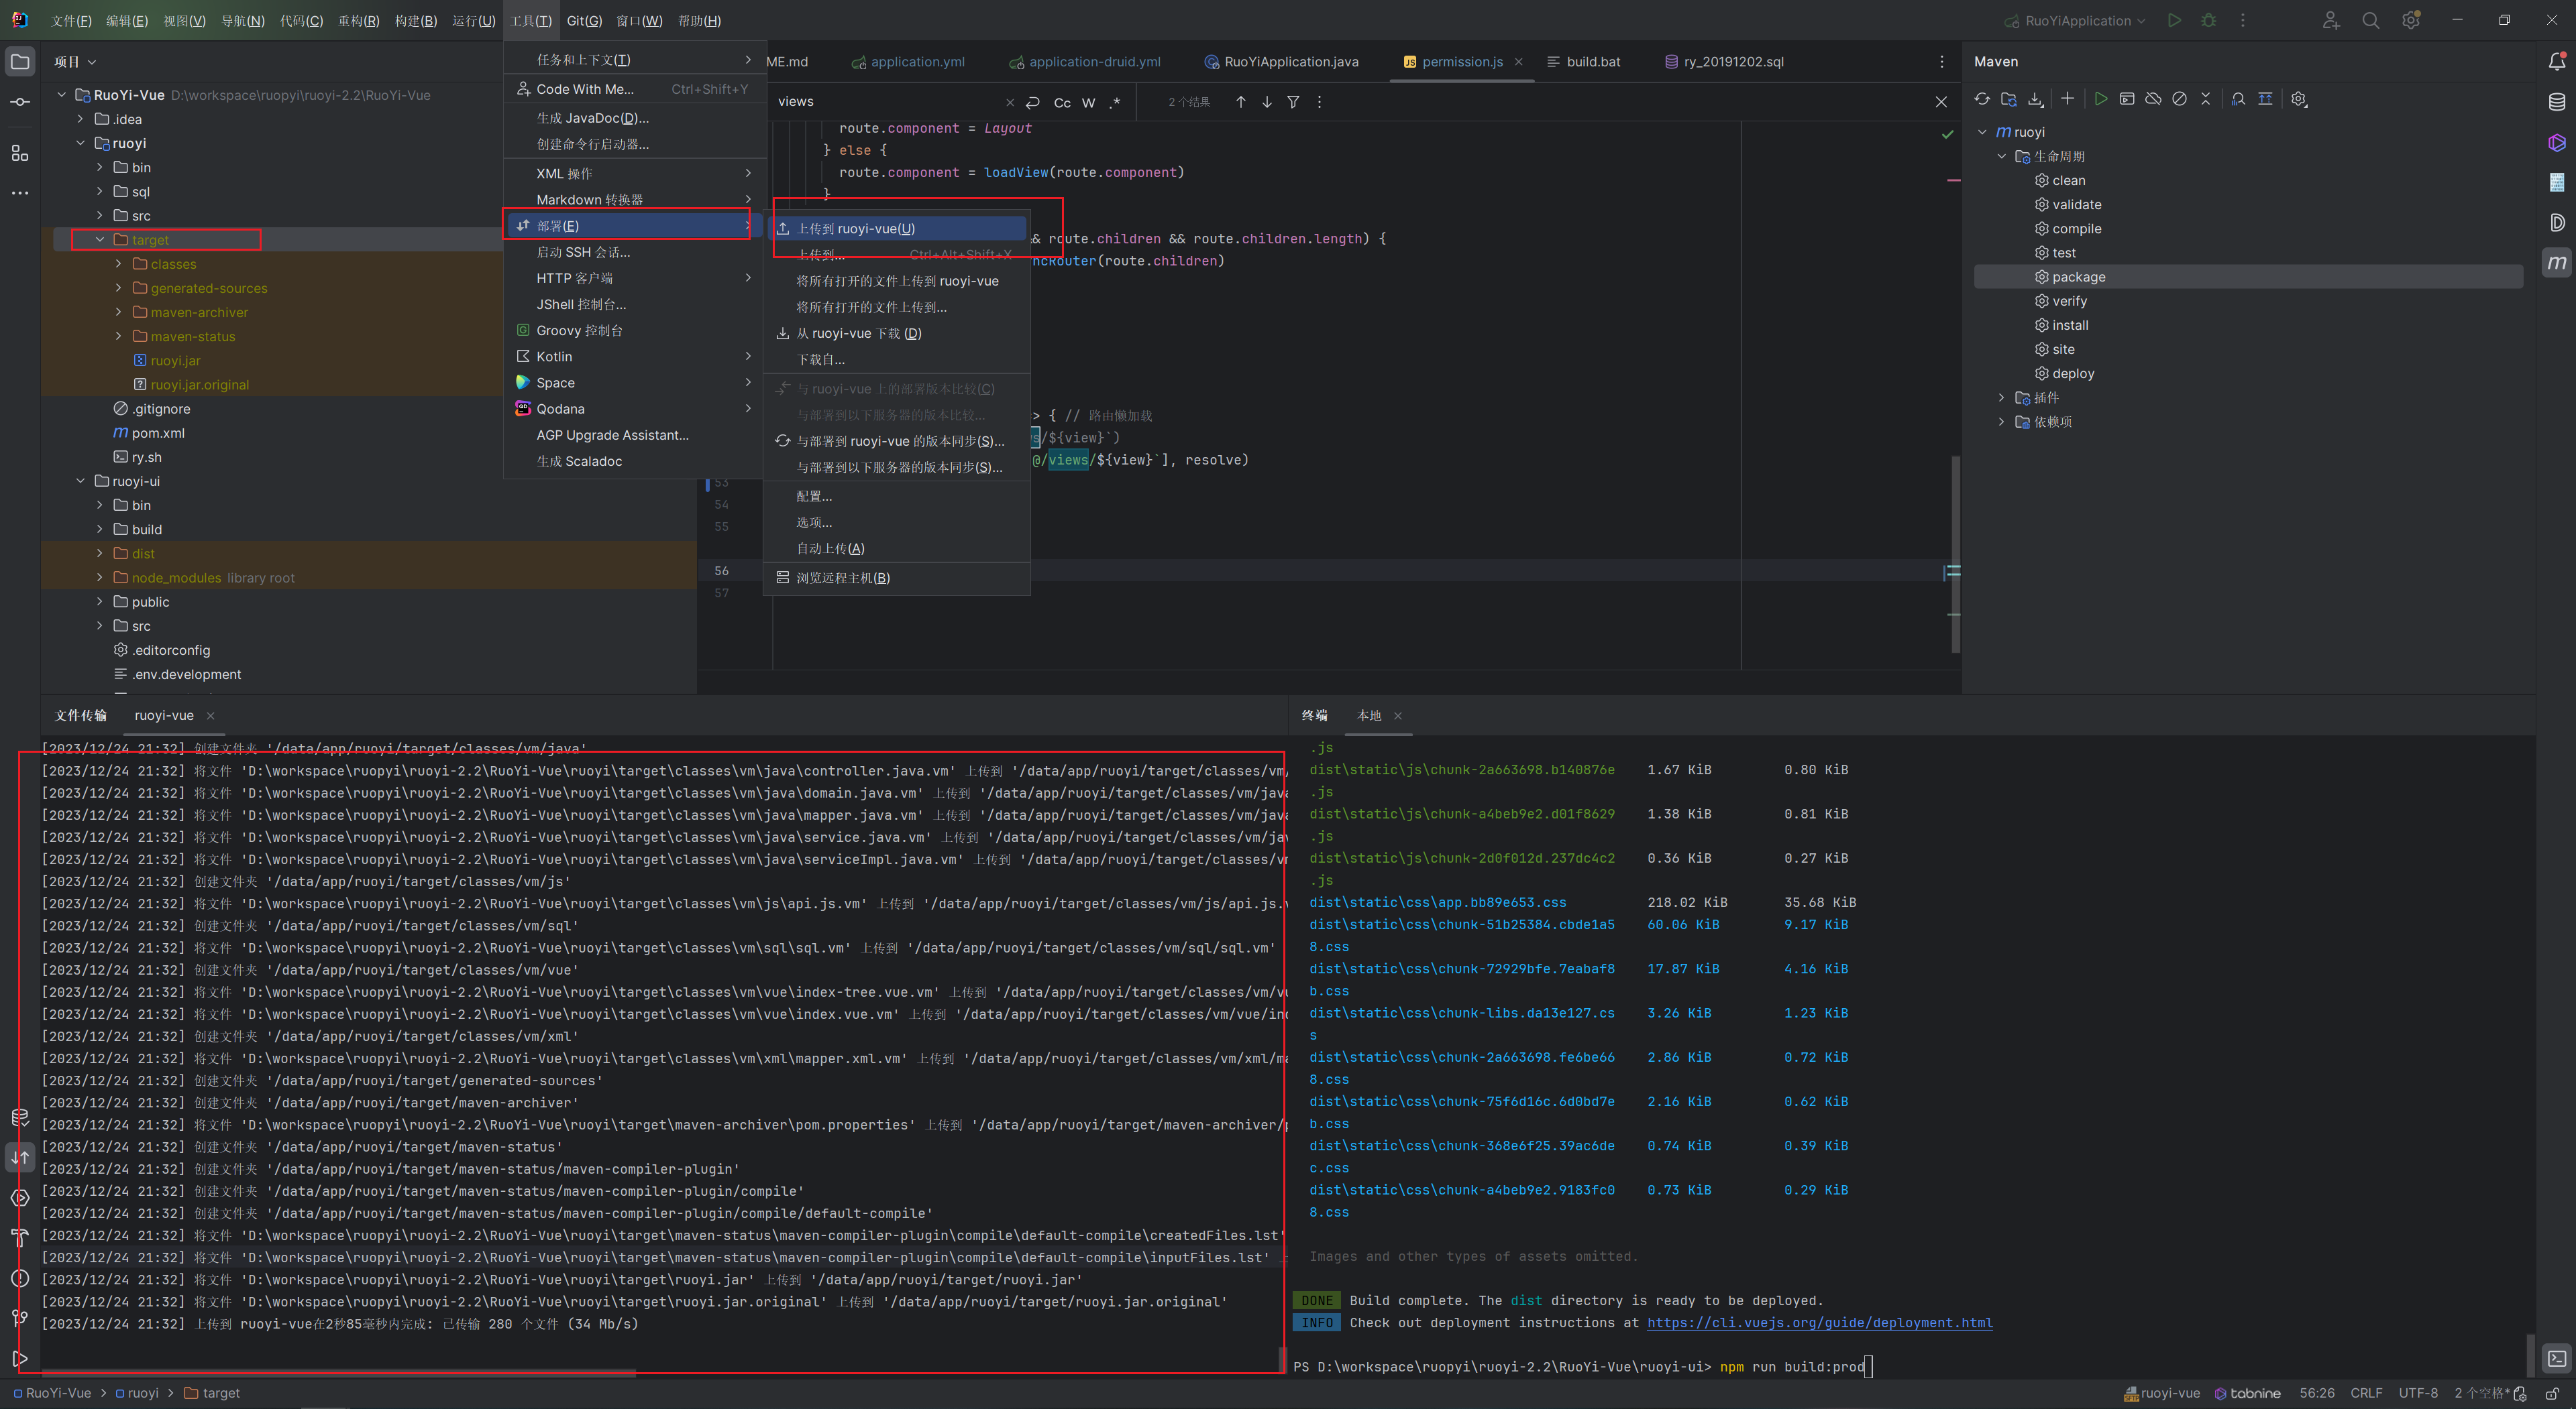Jump to previous search occurrence arrow
The image size is (2576, 1409).
(x=1240, y=102)
